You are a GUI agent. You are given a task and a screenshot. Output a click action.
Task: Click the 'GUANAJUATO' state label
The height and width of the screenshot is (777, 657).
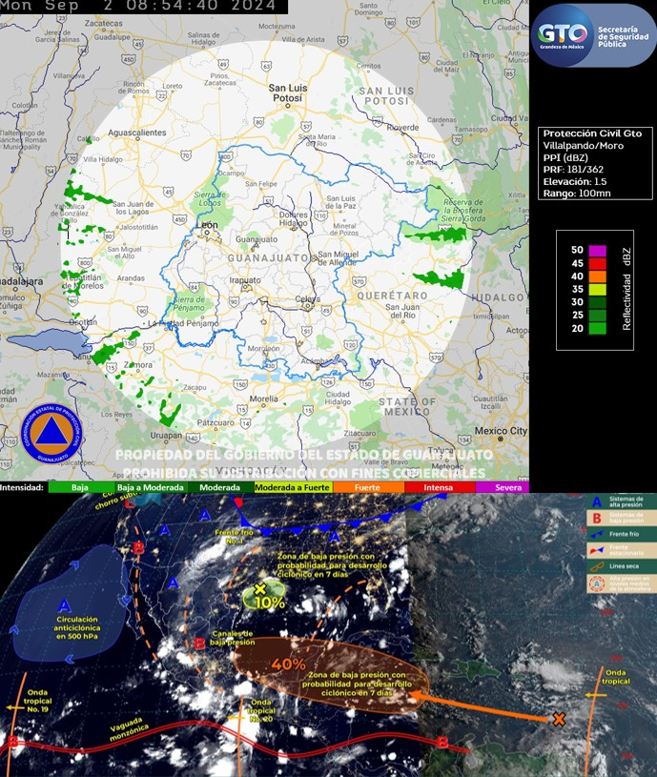(268, 257)
